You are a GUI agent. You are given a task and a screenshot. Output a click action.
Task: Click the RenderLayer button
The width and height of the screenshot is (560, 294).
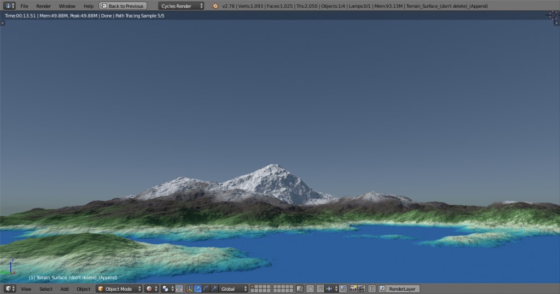[400, 289]
